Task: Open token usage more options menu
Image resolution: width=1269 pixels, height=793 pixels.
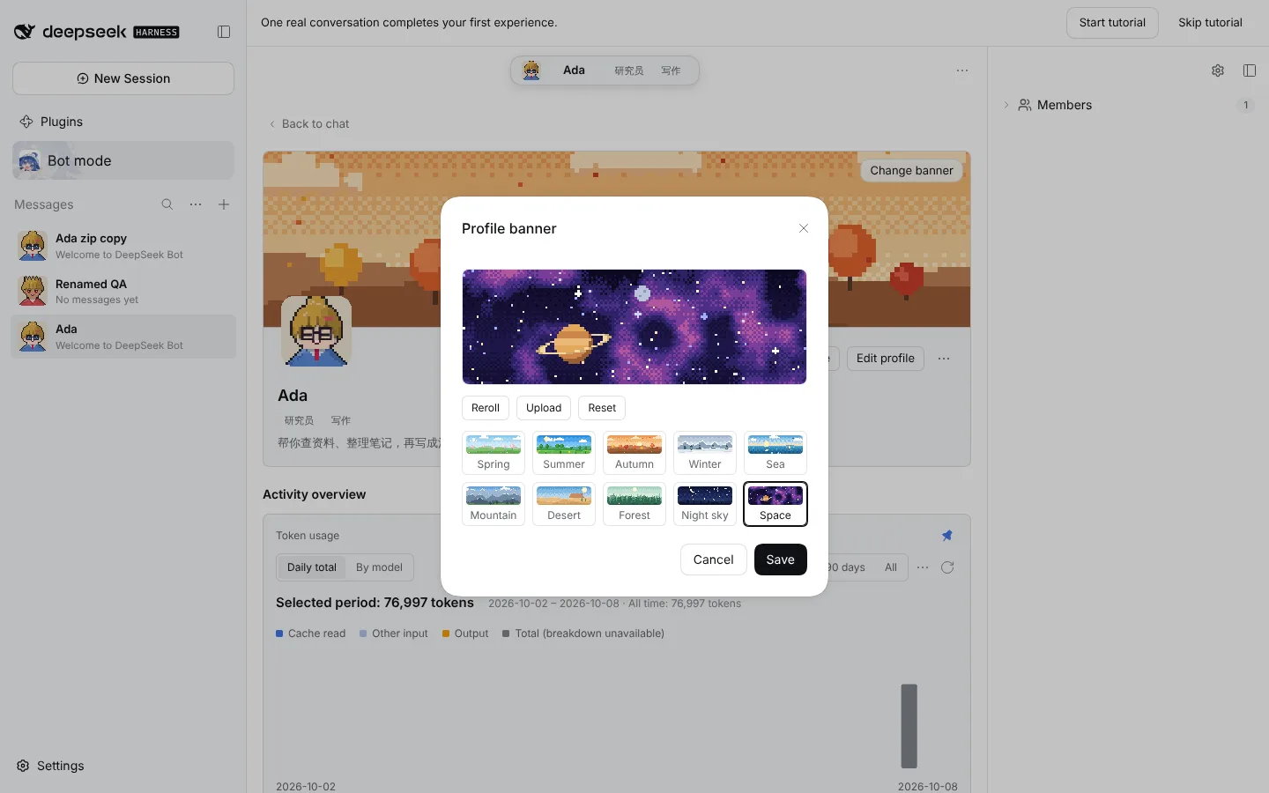Action: coord(923,567)
